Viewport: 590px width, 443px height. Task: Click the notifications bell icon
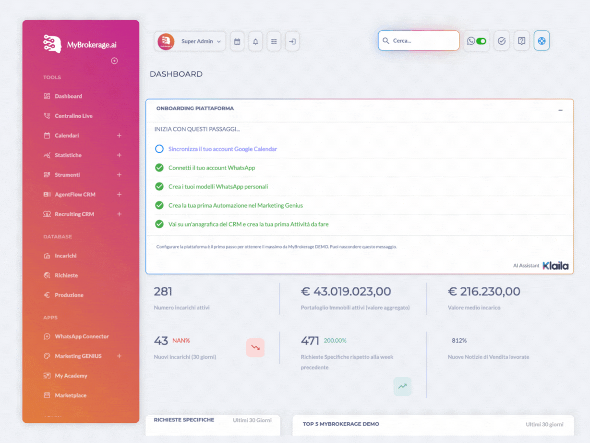[x=255, y=41]
